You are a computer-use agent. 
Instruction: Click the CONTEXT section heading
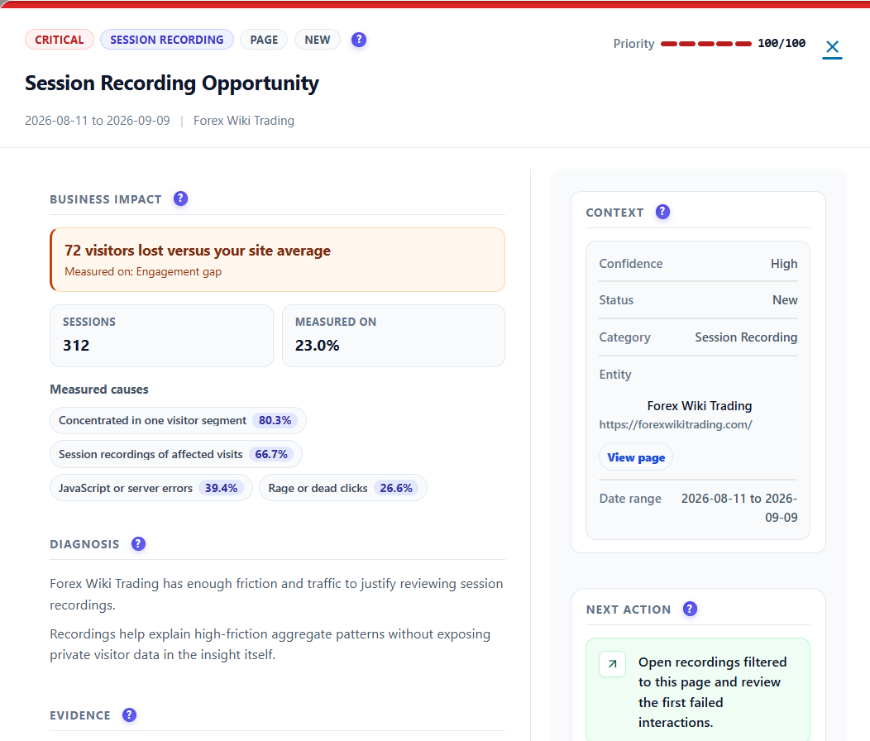[614, 213]
